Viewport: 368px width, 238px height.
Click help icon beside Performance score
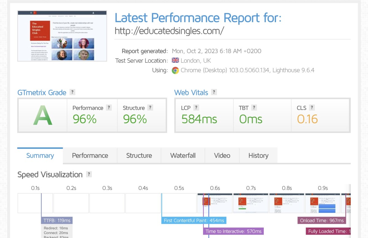pos(109,108)
